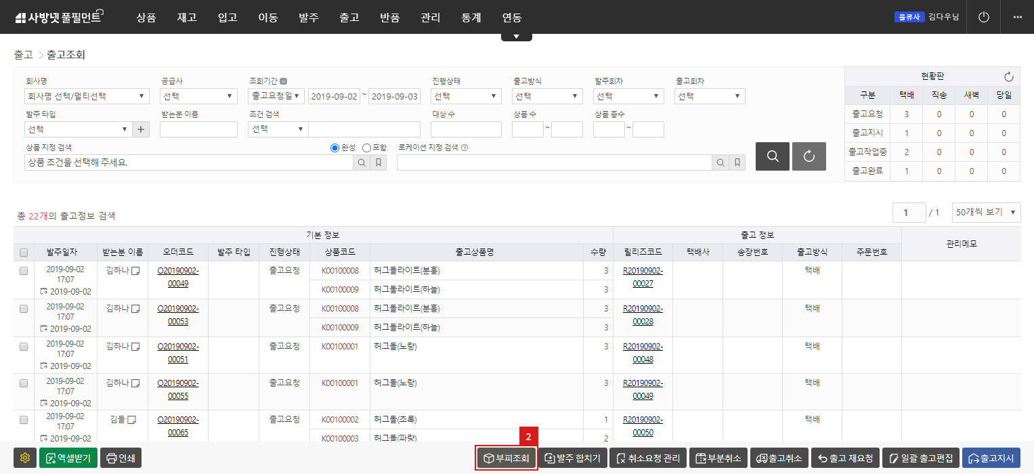1034x474 pixels.
Task: Open order link O20190902-00049
Action: click(177, 277)
